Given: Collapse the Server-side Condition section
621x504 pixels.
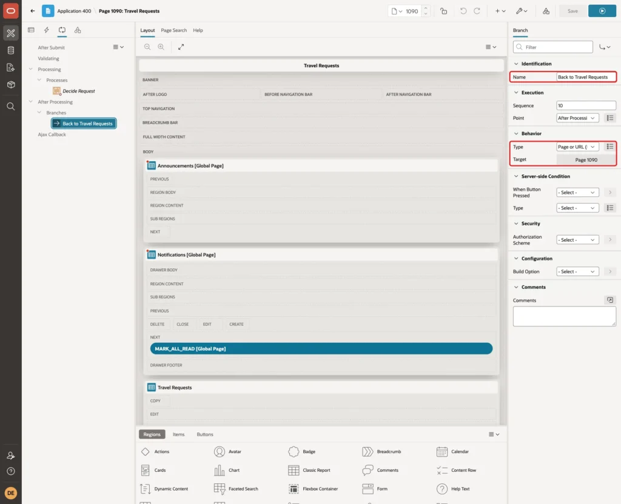Looking at the screenshot, I should click(515, 176).
